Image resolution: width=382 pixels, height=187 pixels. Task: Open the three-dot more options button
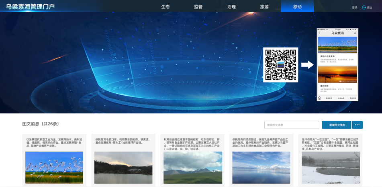(x=357, y=125)
